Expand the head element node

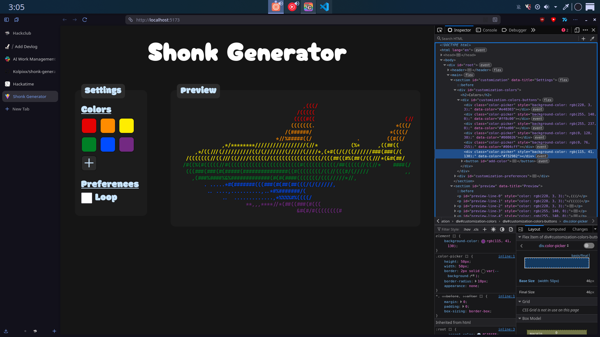coord(441,55)
